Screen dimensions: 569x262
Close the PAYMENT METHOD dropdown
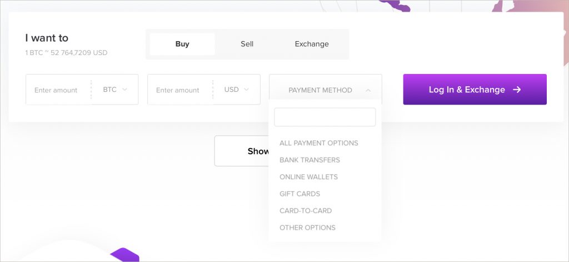(326, 90)
